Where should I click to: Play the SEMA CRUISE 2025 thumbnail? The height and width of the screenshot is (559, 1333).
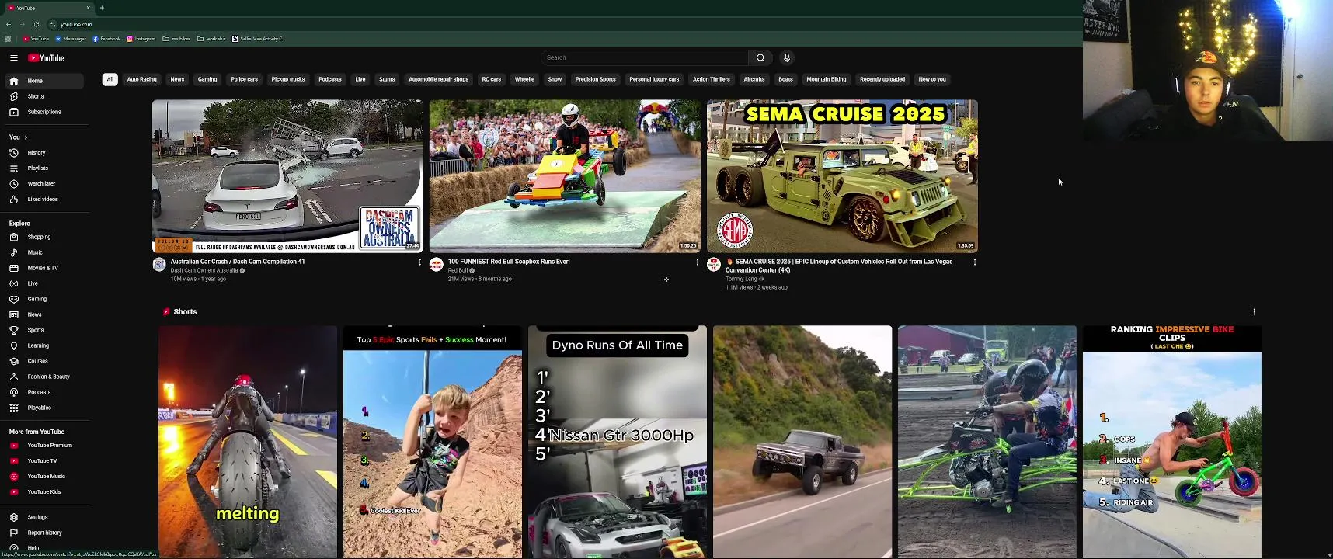click(x=842, y=175)
